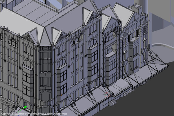Select the triangular gable on the left facade
The height and width of the screenshot is (116, 174).
pyautogui.click(x=28, y=37)
